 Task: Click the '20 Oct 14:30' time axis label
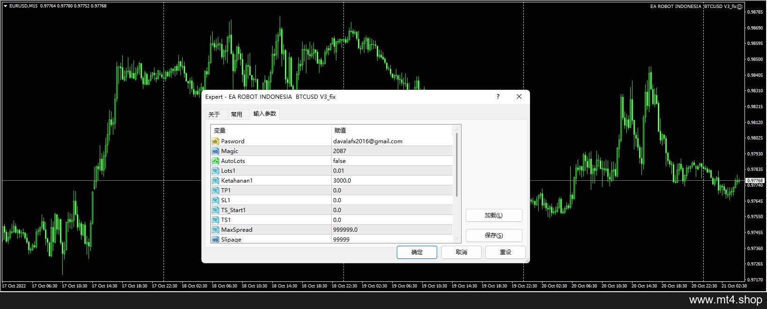[644, 286]
